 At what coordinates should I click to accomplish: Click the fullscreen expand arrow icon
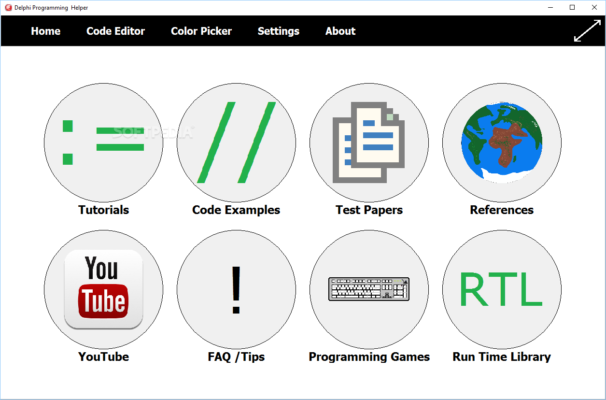586,31
